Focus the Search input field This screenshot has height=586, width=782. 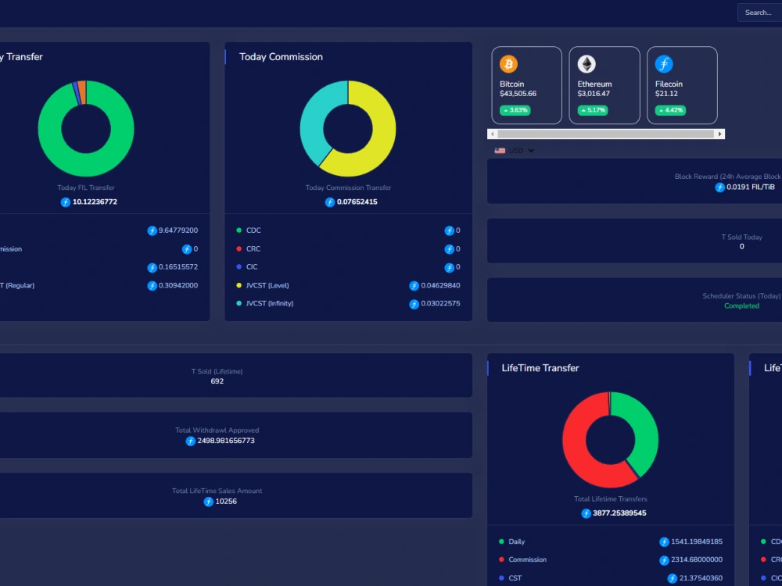(x=759, y=13)
